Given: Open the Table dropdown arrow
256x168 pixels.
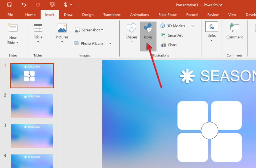Looking at the screenshot, I should tap(38, 42).
